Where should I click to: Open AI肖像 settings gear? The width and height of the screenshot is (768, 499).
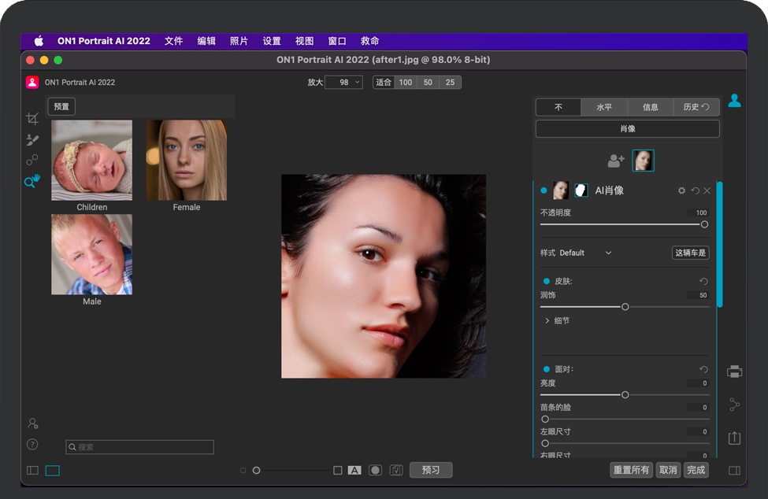point(681,190)
